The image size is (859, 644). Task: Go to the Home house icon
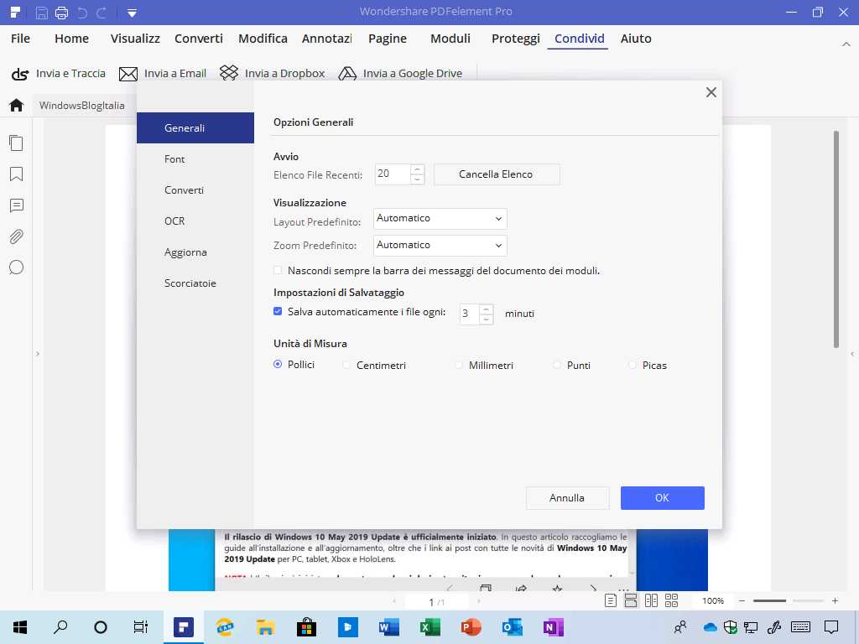click(17, 105)
